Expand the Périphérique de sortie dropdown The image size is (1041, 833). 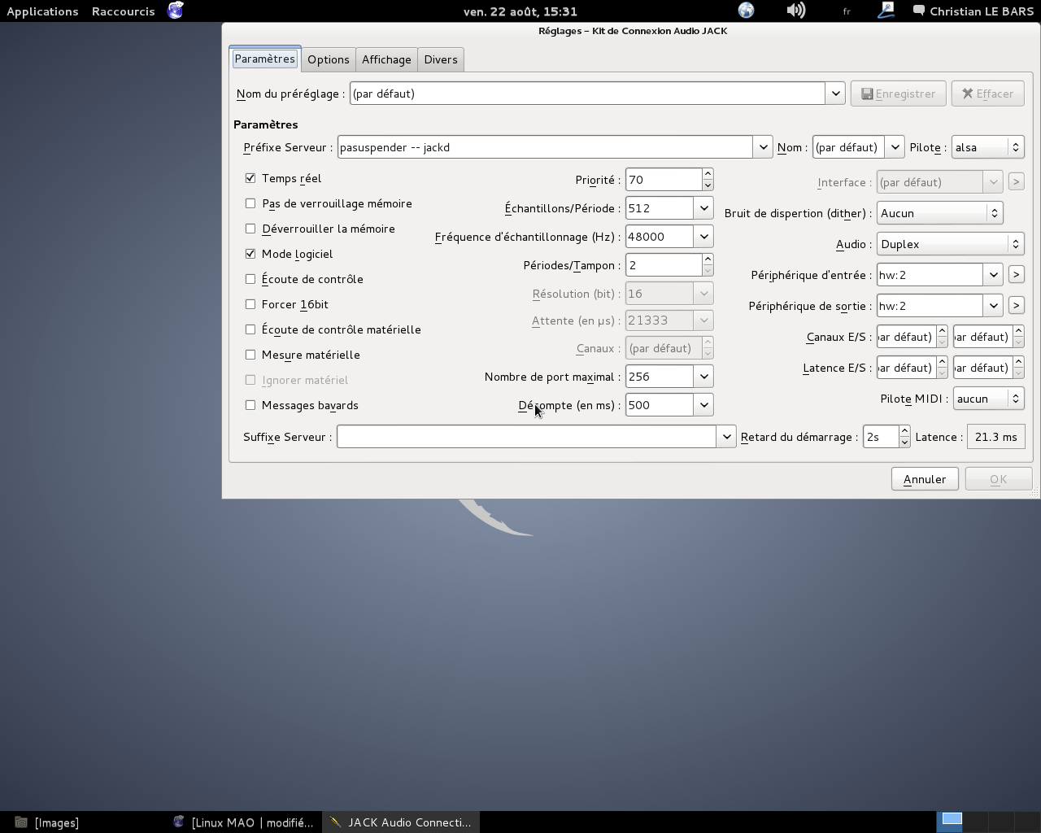pos(993,306)
